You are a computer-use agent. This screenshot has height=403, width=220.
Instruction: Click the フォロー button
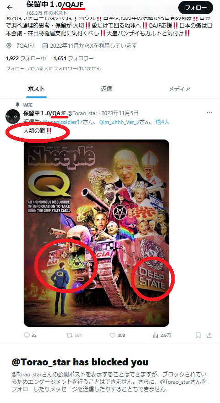(x=196, y=7)
